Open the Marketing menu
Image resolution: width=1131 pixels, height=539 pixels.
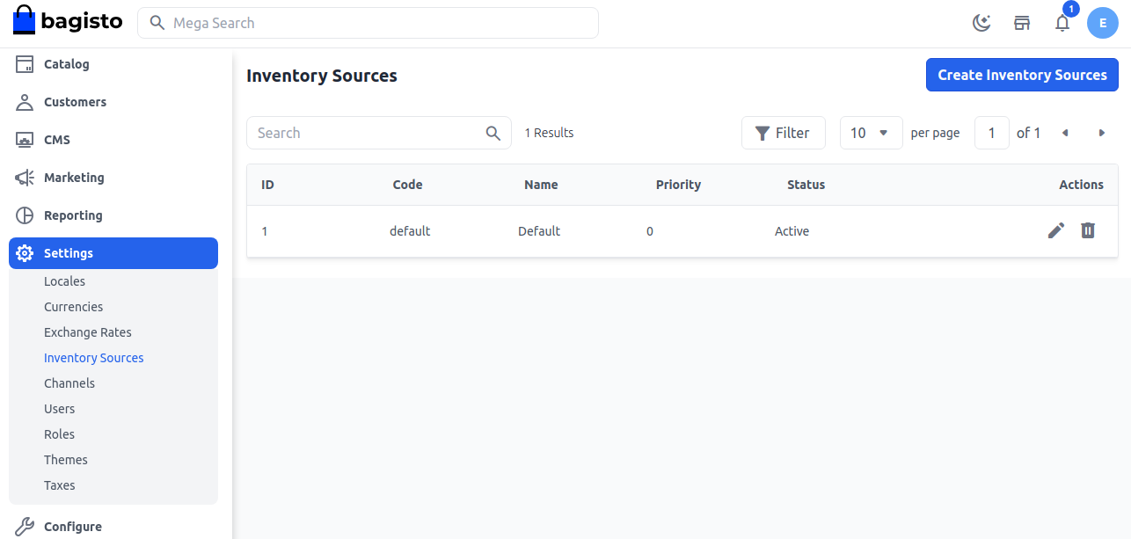pyautogui.click(x=74, y=178)
